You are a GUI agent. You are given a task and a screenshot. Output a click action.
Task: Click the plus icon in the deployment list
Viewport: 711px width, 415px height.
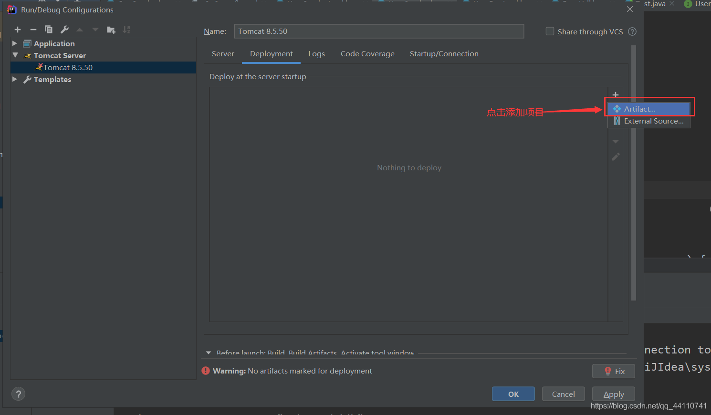point(616,94)
